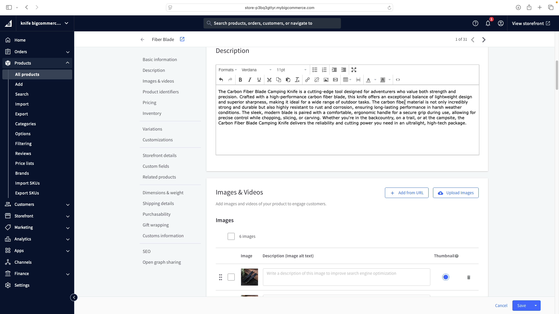Insert an image into the description
The width and height of the screenshot is (559, 314).
pyautogui.click(x=326, y=80)
